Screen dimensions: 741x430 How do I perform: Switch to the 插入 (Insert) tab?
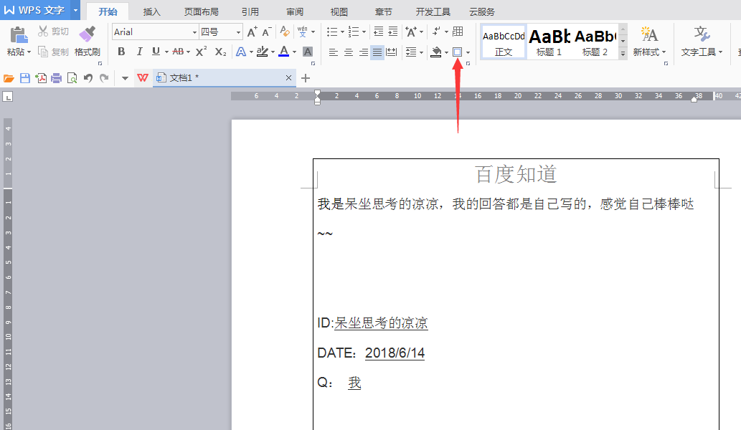click(151, 11)
